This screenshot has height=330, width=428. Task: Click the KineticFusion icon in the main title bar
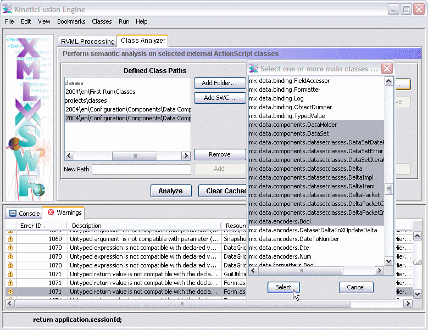click(x=8, y=8)
